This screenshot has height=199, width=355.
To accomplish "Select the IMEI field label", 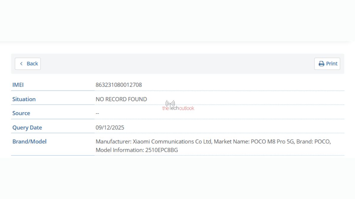I will coord(18,85).
